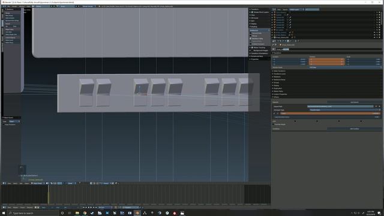The width and height of the screenshot is (384, 216).
Task: Expand the Delta Transform panel
Action: coord(279,71)
